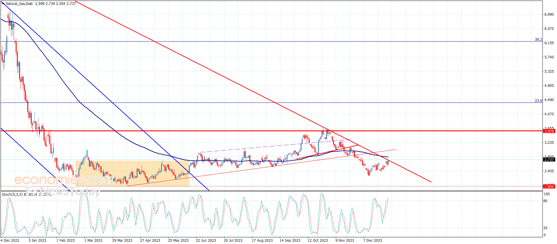
Task: Click the 2.405 price axis label
Action: (x=549, y=171)
